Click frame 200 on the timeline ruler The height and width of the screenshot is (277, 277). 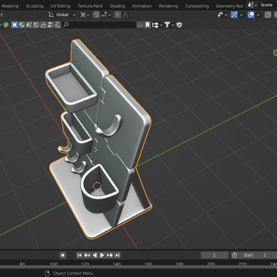tap(211, 264)
